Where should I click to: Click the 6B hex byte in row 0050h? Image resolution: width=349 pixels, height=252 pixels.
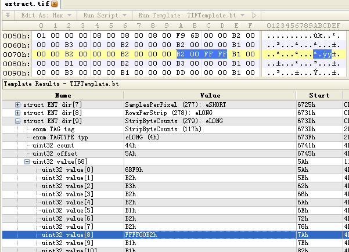[x=195, y=35]
